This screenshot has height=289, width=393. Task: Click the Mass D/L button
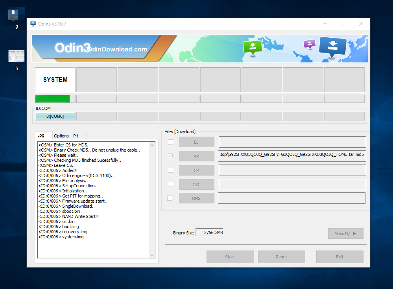[346, 234]
